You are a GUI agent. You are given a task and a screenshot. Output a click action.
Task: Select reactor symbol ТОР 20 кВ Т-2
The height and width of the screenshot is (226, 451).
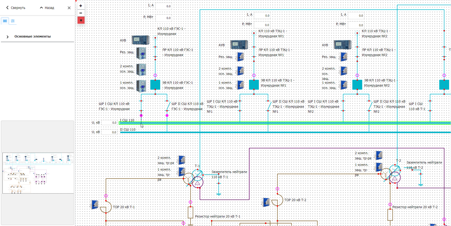[x=277, y=200]
